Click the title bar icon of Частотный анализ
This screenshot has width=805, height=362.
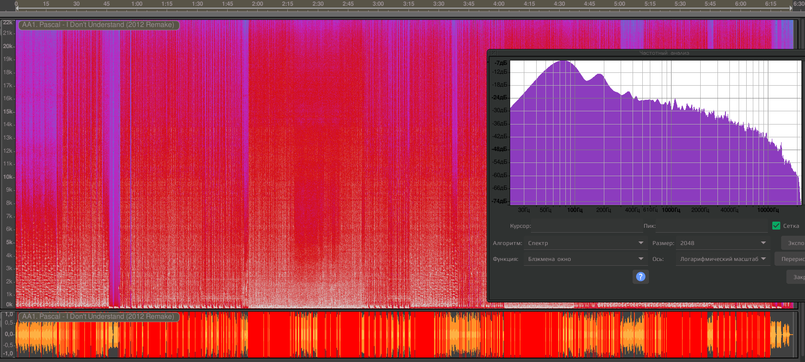494,53
